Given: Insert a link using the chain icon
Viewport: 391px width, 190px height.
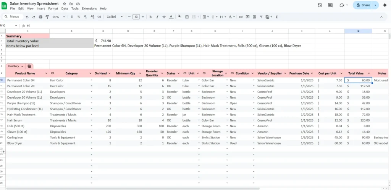Looking at the screenshot, I should [241, 17].
